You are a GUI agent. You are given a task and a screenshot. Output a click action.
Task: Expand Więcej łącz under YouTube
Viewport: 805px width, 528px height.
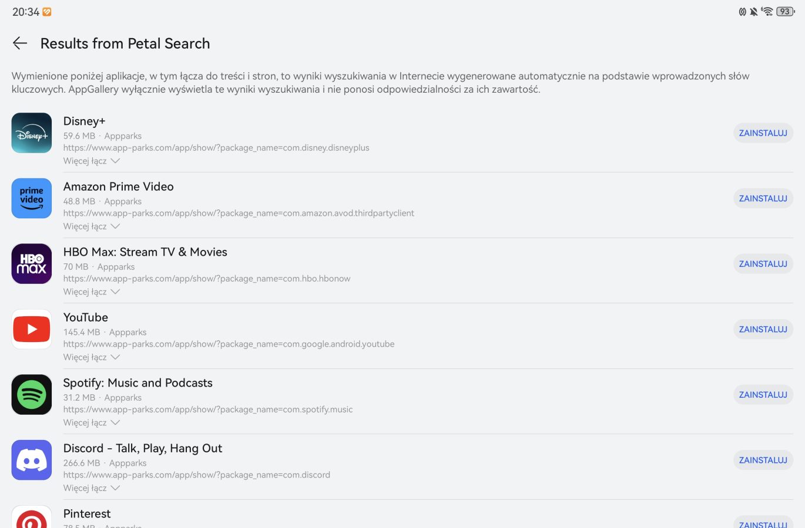point(92,357)
